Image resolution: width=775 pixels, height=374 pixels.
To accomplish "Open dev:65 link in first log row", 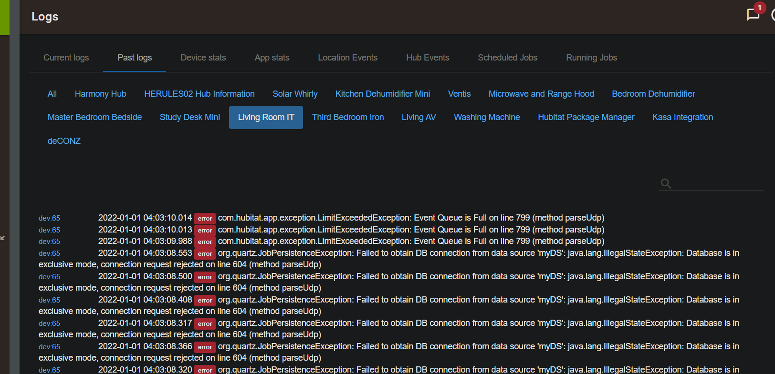I will [49, 218].
